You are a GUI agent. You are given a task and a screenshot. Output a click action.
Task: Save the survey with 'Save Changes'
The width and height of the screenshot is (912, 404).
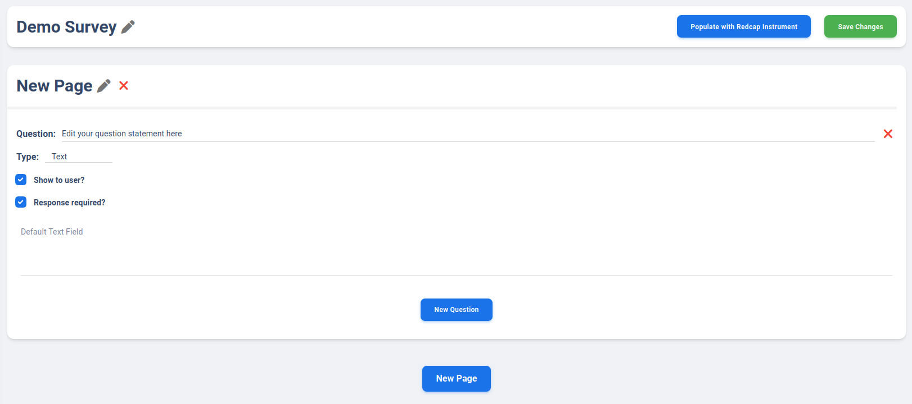tap(860, 26)
